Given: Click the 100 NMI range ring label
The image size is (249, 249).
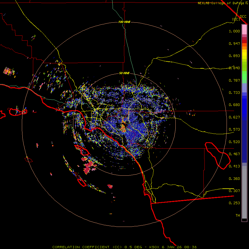Looking at the screenshot, I should point(124,22).
